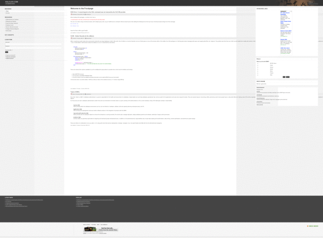The height and width of the screenshot is (242, 323).
Task: Click the Joomla license link in footer
Action: pos(103,233)
